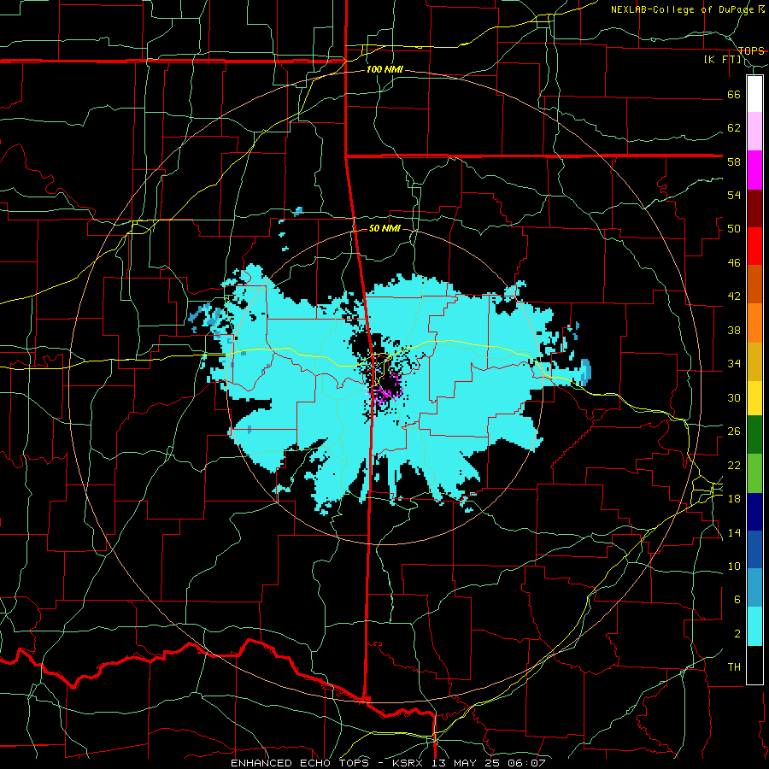This screenshot has width=769, height=769.
Task: Click the blue echo blob at the eastern edge
Action: coord(585,372)
